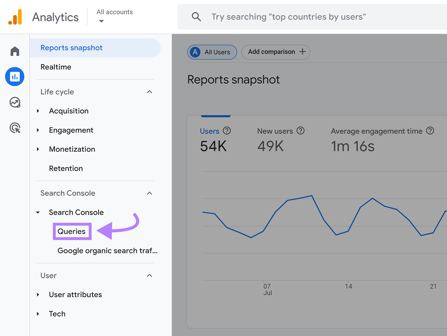Viewport: 447px width, 336px height.
Task: Open the Users metric help icon
Action: (227, 130)
